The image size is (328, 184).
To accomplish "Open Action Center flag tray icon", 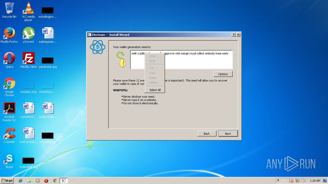I will 291,181.
